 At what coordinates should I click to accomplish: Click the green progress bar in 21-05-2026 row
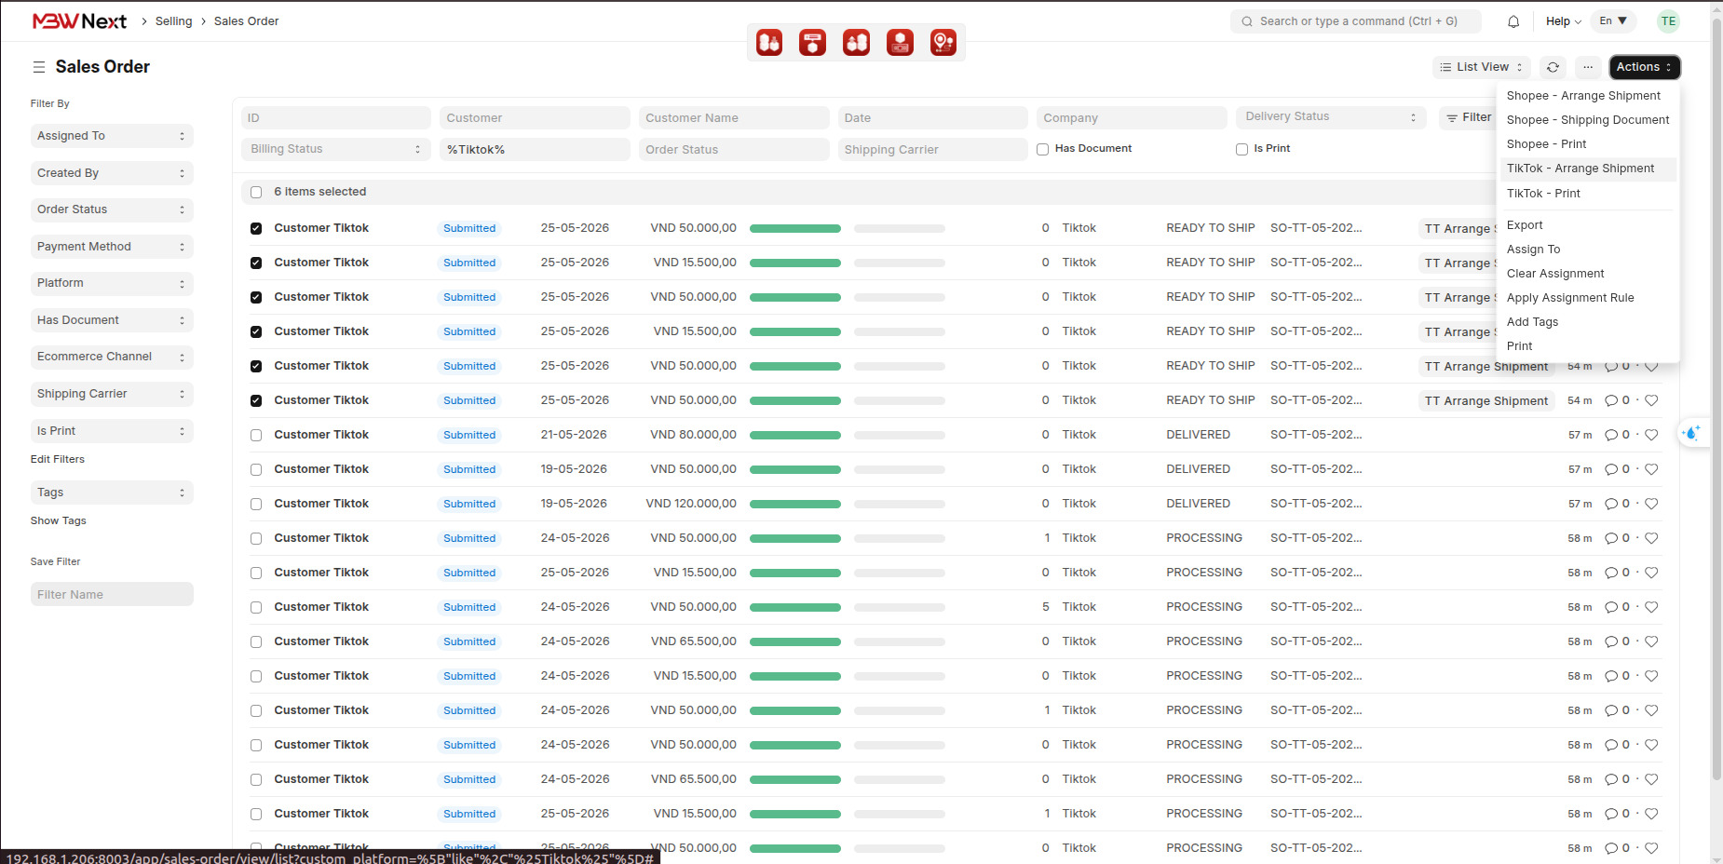(x=795, y=435)
